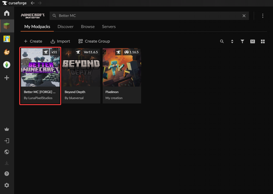Clear the Better MC search text
This screenshot has width=273, height=194.
[244, 16]
